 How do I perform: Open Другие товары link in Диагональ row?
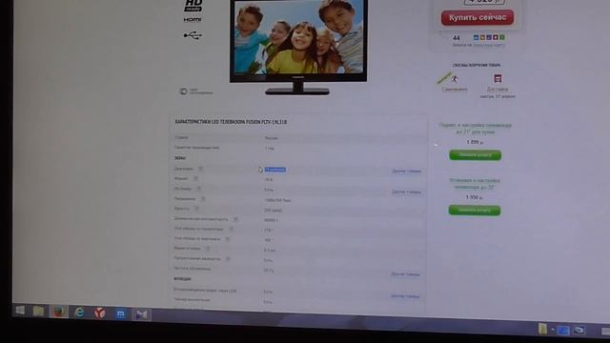point(407,171)
